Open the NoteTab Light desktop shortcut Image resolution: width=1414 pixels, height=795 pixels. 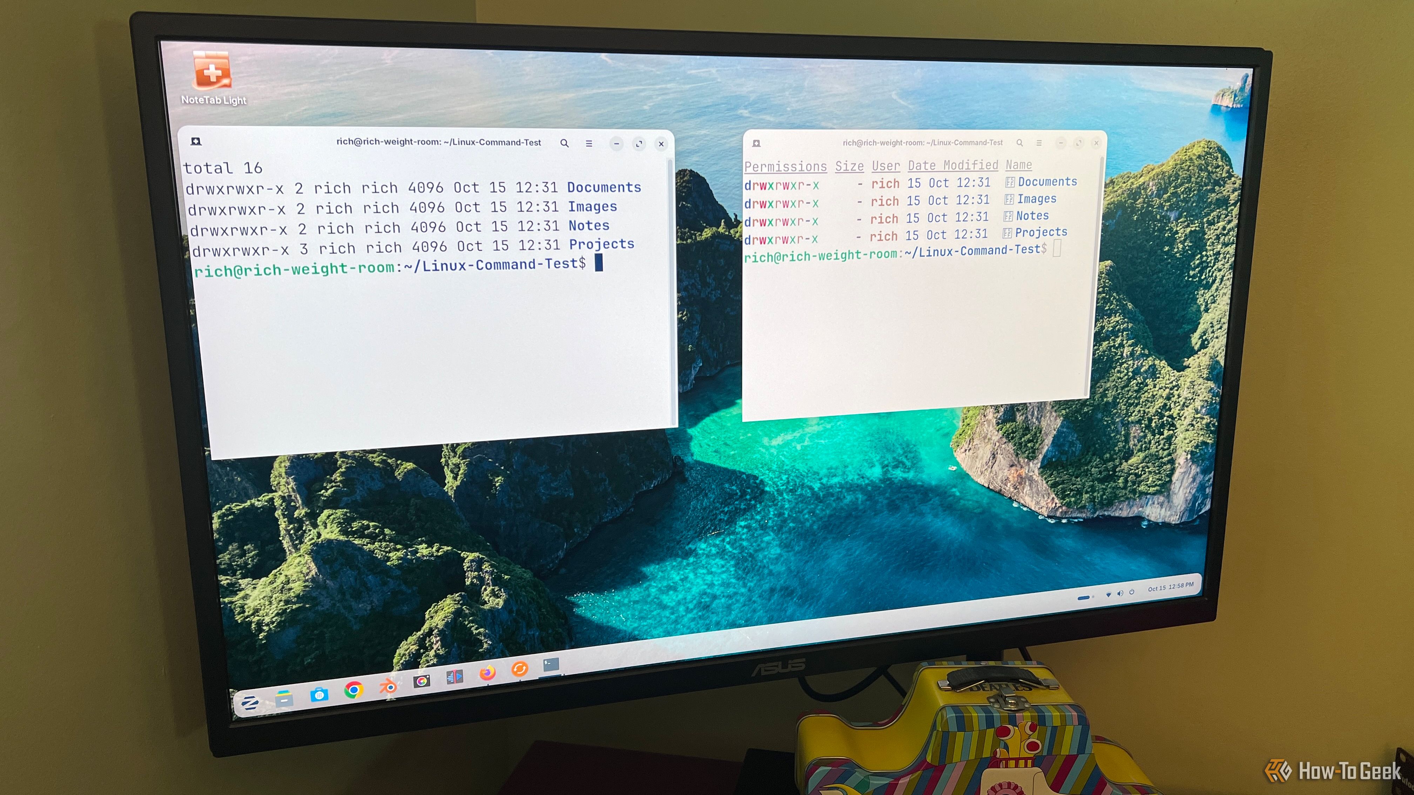coord(213,77)
